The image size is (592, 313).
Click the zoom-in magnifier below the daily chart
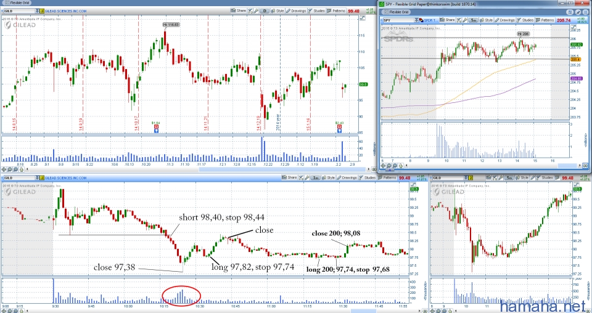(x=10, y=169)
